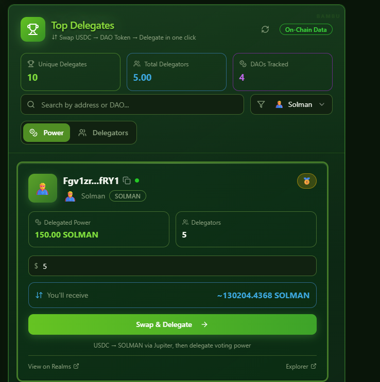This screenshot has height=382, width=380.
Task: Click the On-Chain Data badge
Action: 306,29
